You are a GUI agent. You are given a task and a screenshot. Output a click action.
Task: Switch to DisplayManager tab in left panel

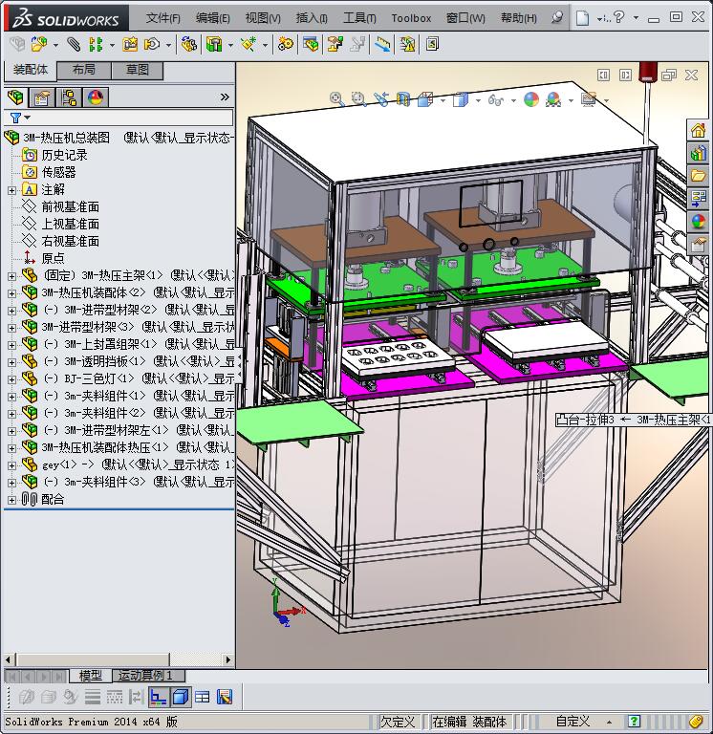click(x=96, y=97)
